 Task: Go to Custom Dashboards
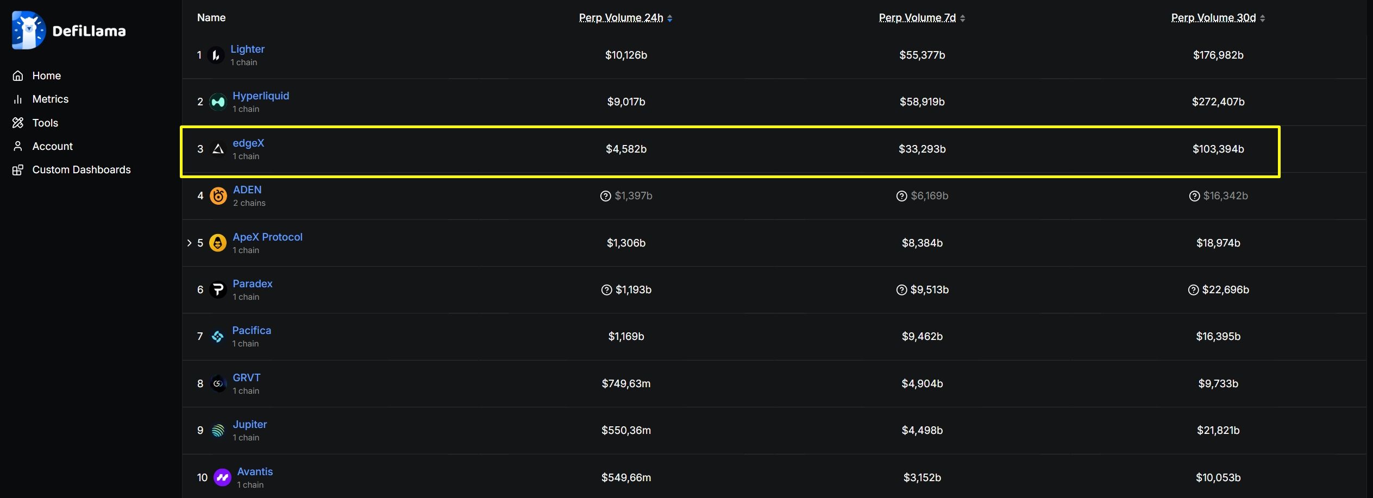pyautogui.click(x=81, y=170)
